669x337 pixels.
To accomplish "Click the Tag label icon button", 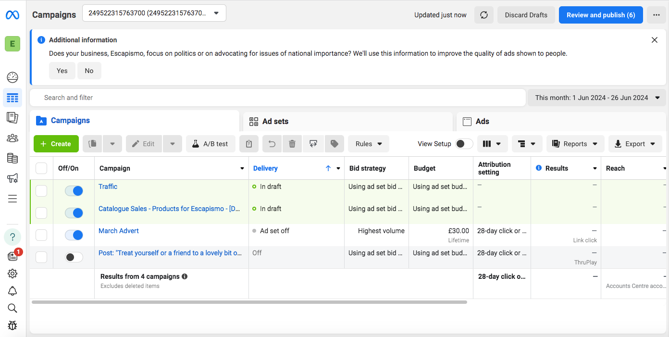I will [334, 144].
